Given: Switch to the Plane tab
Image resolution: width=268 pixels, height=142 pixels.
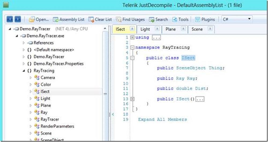Looking at the screenshot, I should 170,29.
